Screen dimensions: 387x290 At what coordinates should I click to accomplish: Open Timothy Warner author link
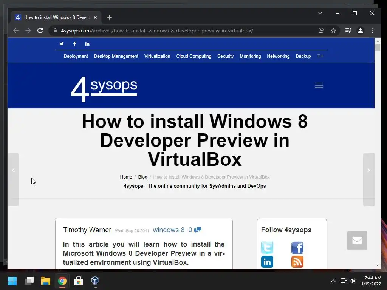point(87,230)
